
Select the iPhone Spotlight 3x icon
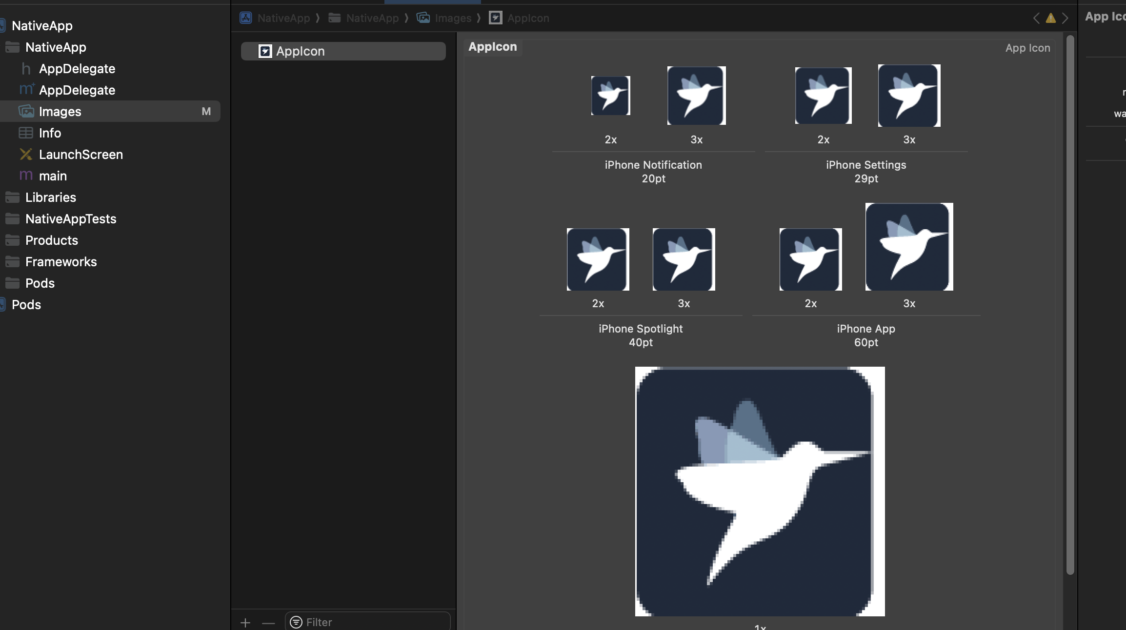pos(684,259)
